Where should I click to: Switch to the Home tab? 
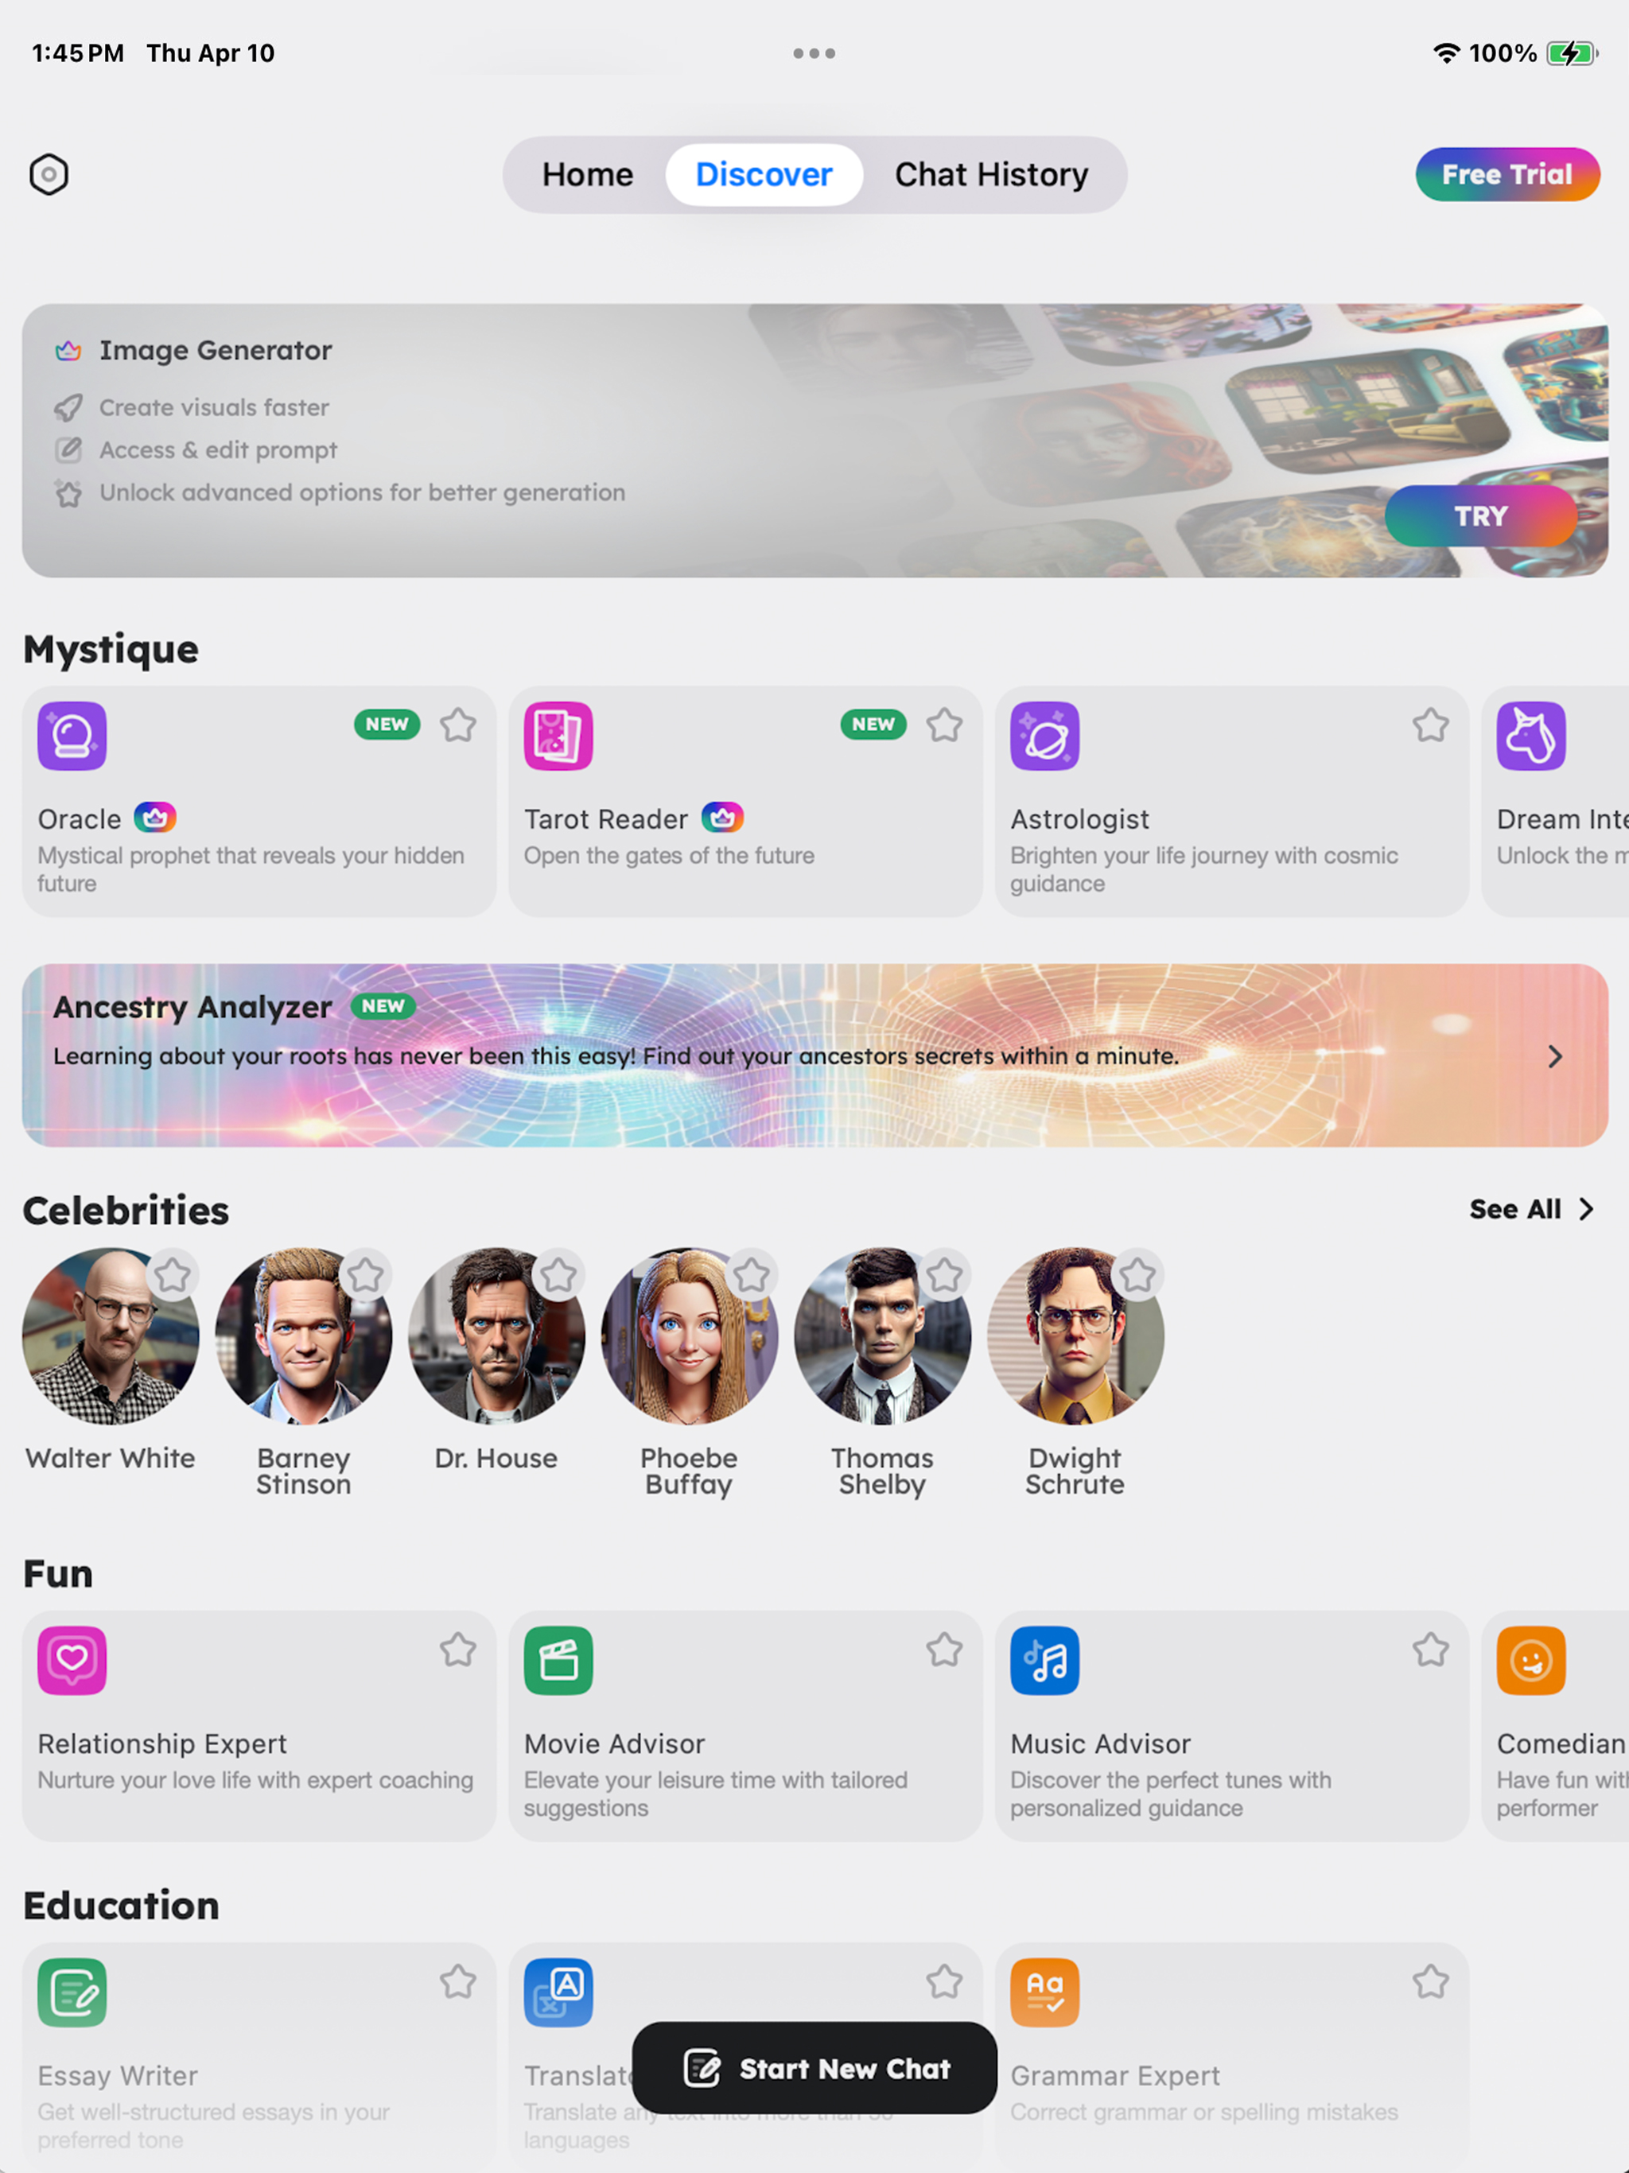coord(588,175)
